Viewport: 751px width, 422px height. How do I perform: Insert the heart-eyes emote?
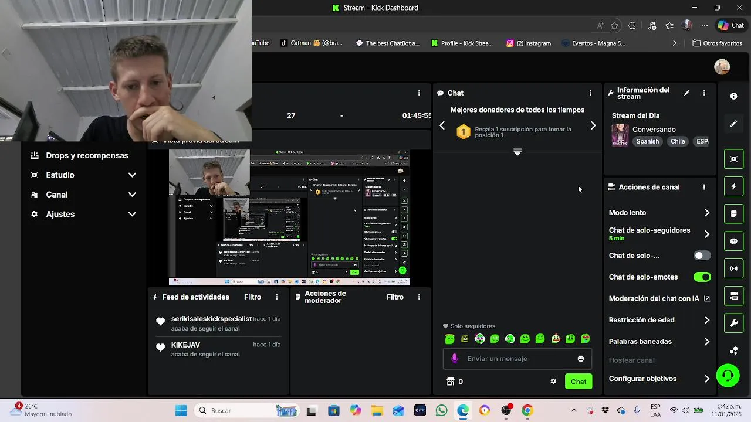click(586, 339)
